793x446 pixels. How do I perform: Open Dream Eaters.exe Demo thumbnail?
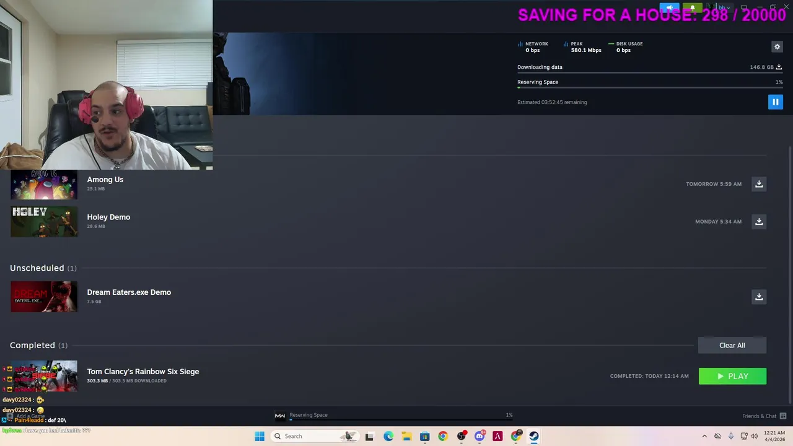44,297
